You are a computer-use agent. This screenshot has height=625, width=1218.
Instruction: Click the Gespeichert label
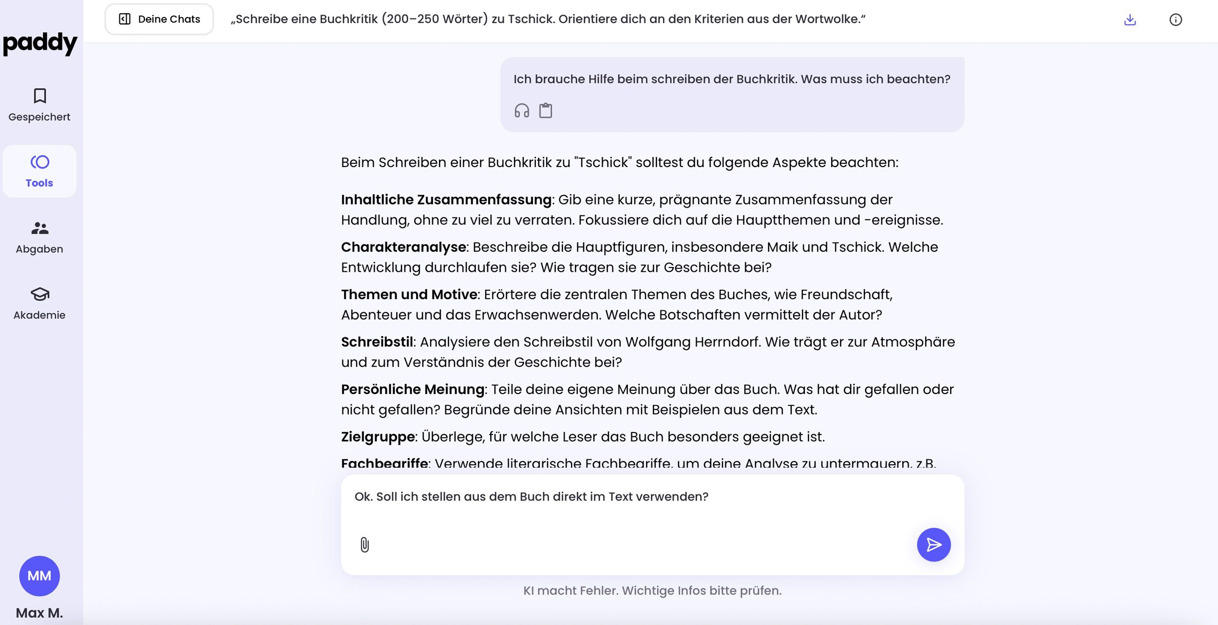click(39, 117)
